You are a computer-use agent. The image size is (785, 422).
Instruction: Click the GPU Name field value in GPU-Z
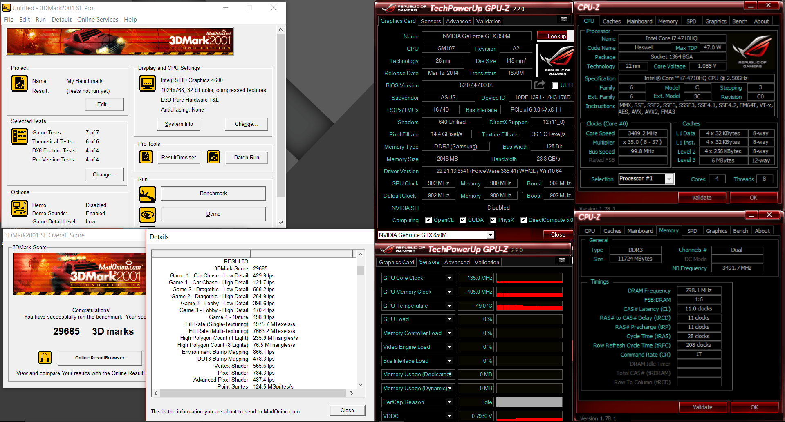476,36
